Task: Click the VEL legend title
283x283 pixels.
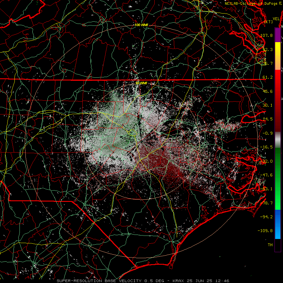Action: click(276, 19)
